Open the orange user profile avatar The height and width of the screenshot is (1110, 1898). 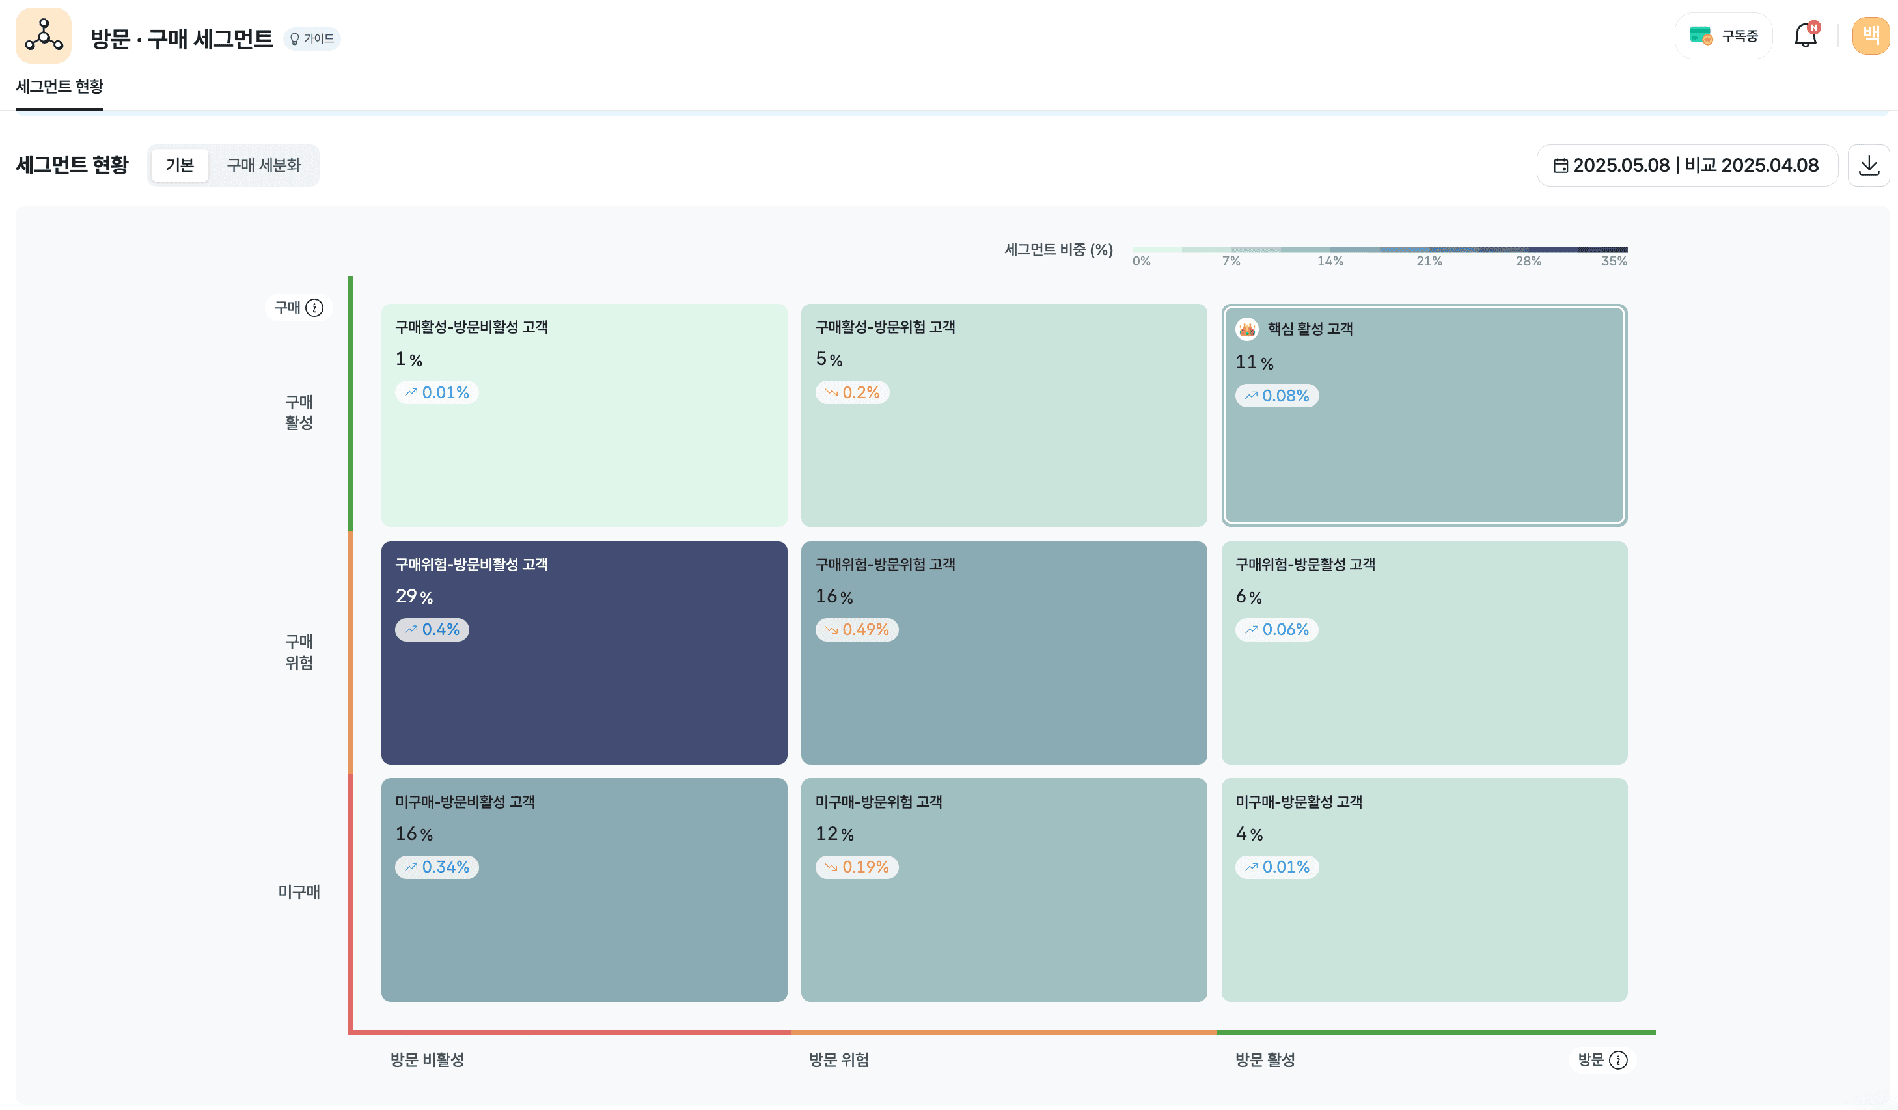click(x=1870, y=35)
